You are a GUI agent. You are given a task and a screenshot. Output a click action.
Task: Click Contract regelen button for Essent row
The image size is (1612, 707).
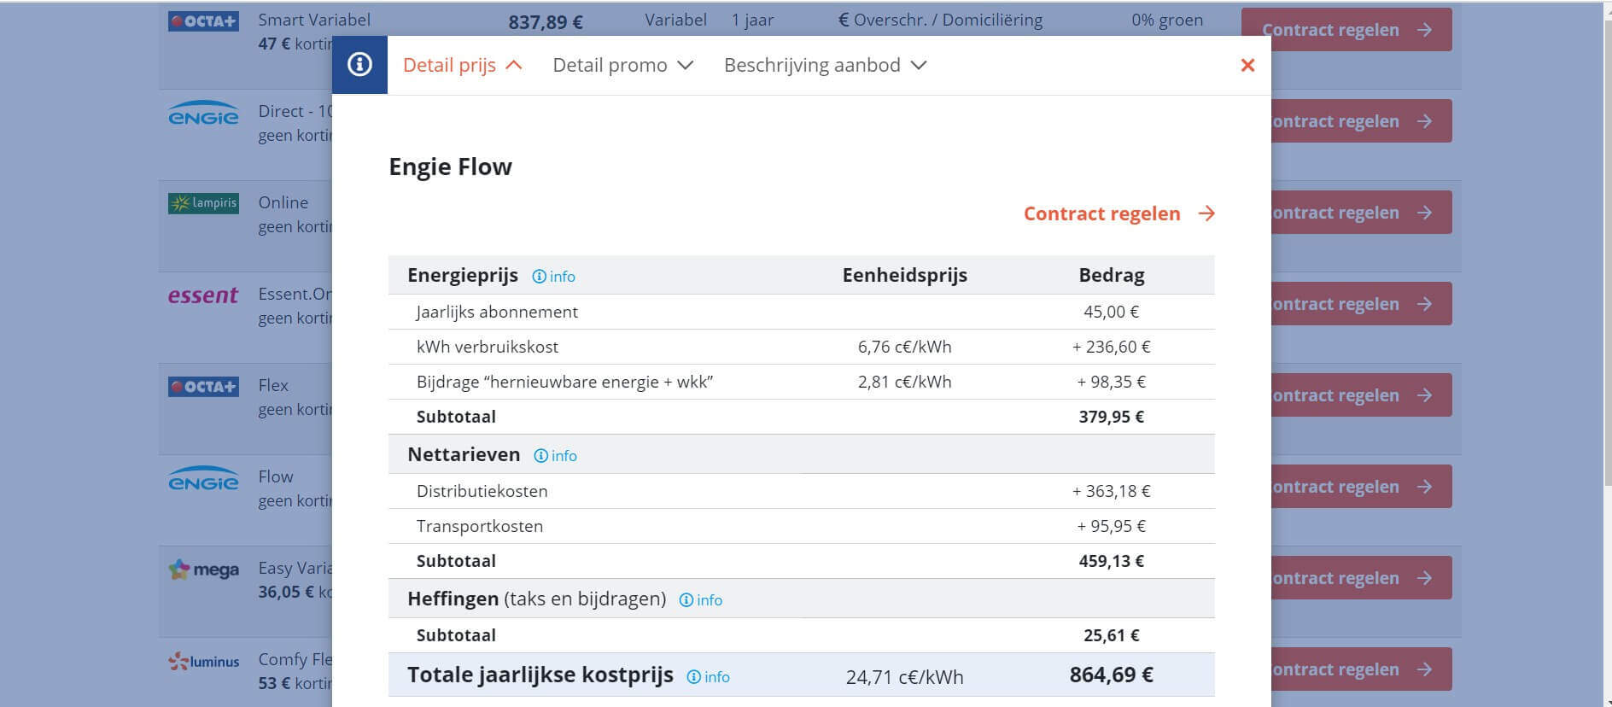click(x=1361, y=304)
